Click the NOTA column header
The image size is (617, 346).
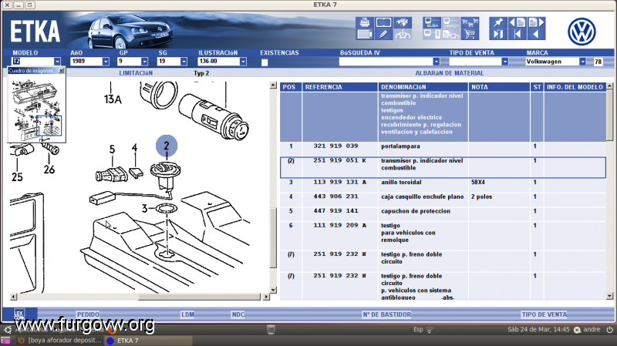[499, 87]
